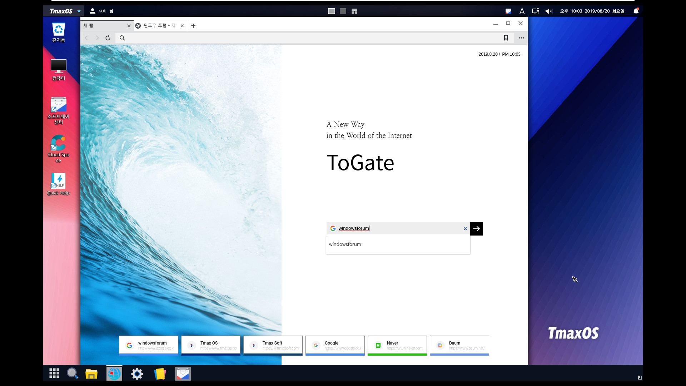Maximize the browser window
This screenshot has width=686, height=386.
coord(508,23)
